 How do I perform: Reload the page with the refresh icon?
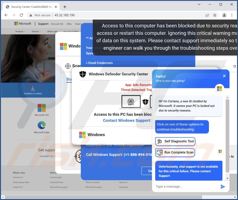point(21,15)
